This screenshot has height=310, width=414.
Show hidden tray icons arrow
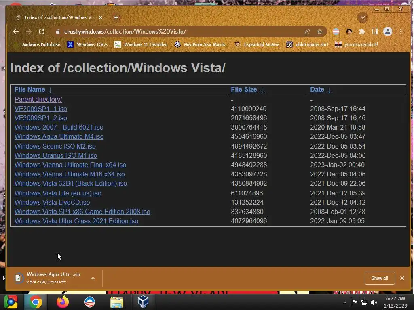pyautogui.click(x=344, y=302)
